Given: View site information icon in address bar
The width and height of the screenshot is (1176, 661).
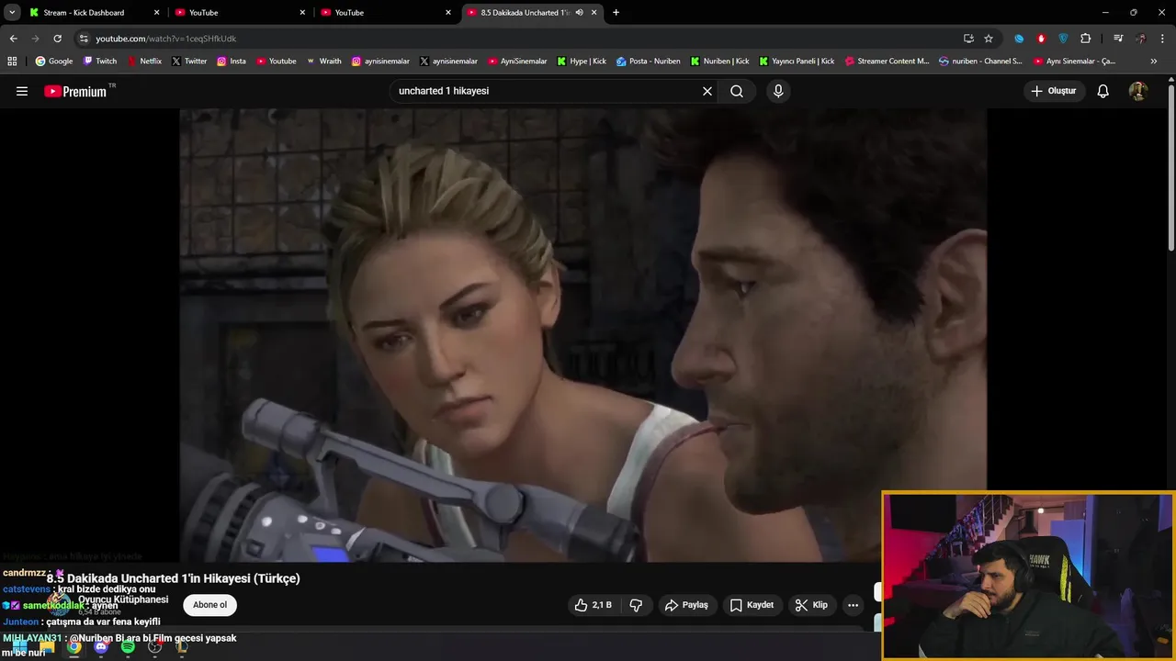Looking at the screenshot, I should pyautogui.click(x=84, y=39).
